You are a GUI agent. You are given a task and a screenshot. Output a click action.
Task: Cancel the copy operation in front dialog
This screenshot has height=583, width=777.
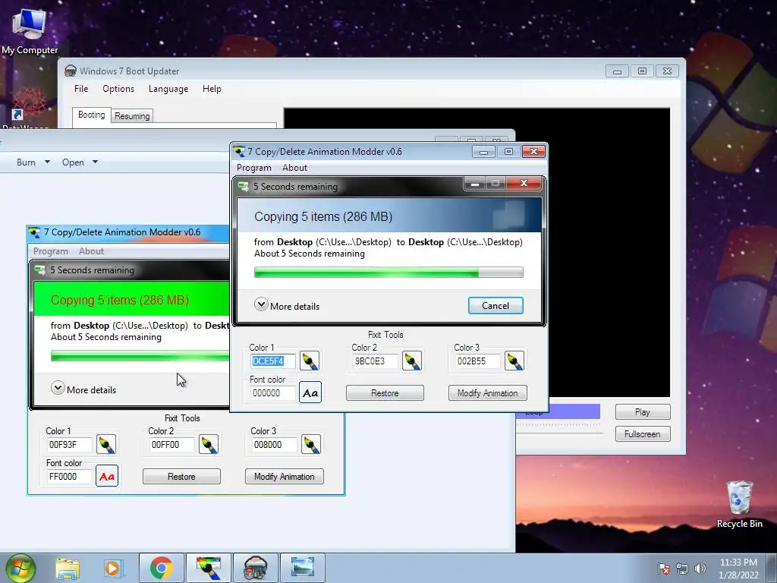pyautogui.click(x=495, y=305)
